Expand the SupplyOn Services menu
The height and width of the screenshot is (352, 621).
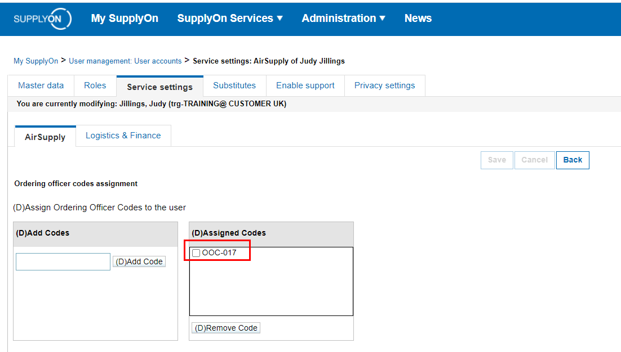(230, 18)
